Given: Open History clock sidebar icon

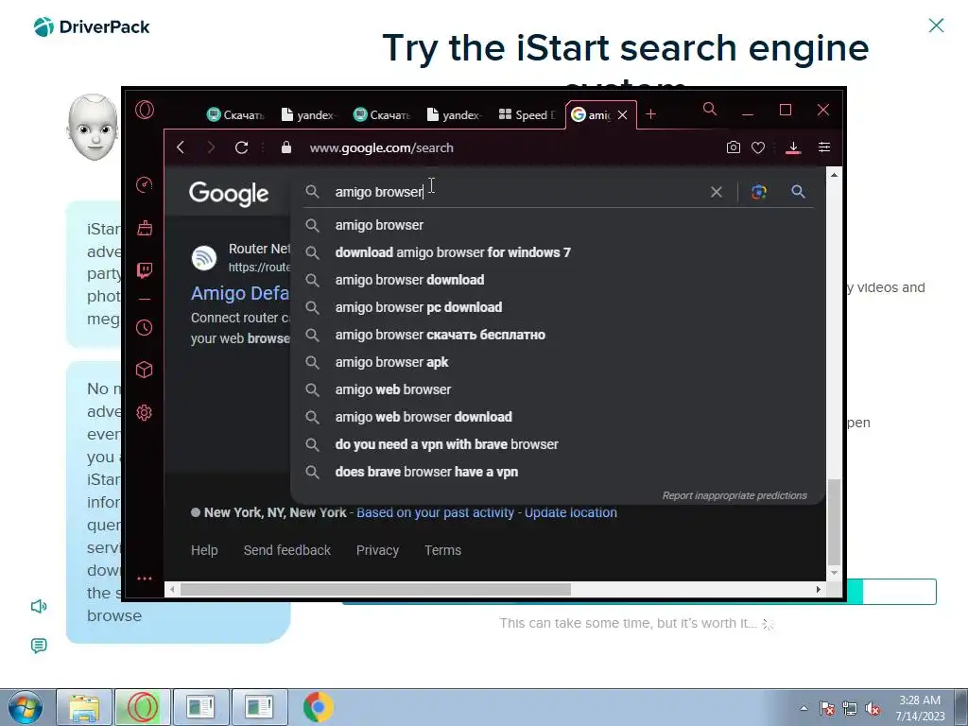Looking at the screenshot, I should pyautogui.click(x=145, y=327).
